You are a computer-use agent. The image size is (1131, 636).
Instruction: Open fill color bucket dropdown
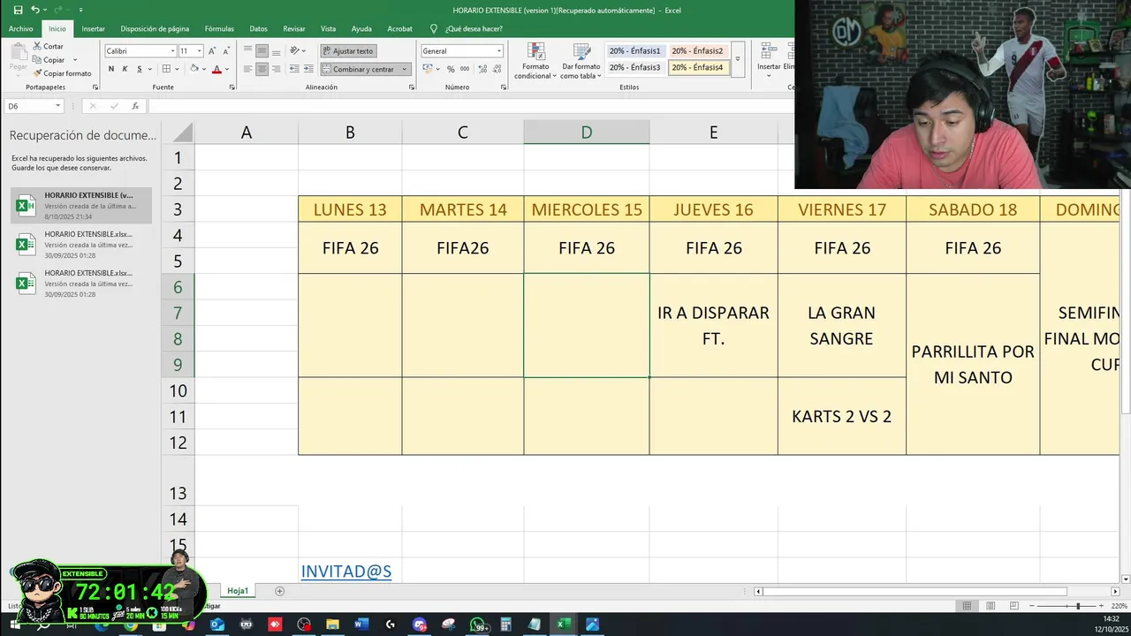pos(202,69)
